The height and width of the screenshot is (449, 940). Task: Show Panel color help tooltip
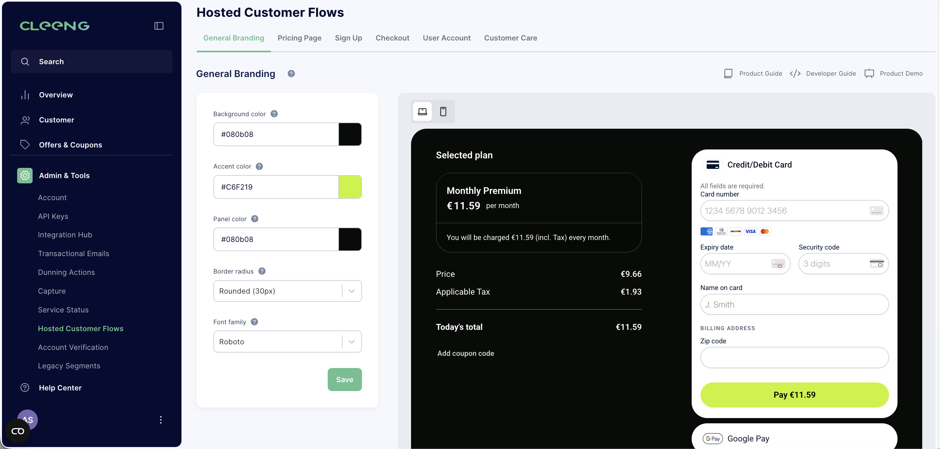(255, 219)
